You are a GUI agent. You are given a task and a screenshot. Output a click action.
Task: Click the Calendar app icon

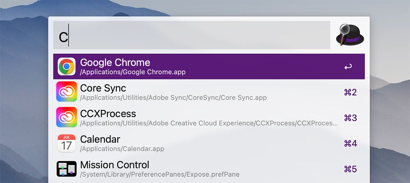click(67, 143)
